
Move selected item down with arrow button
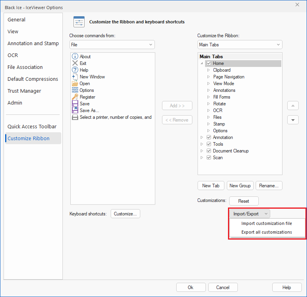pyautogui.click(x=293, y=120)
